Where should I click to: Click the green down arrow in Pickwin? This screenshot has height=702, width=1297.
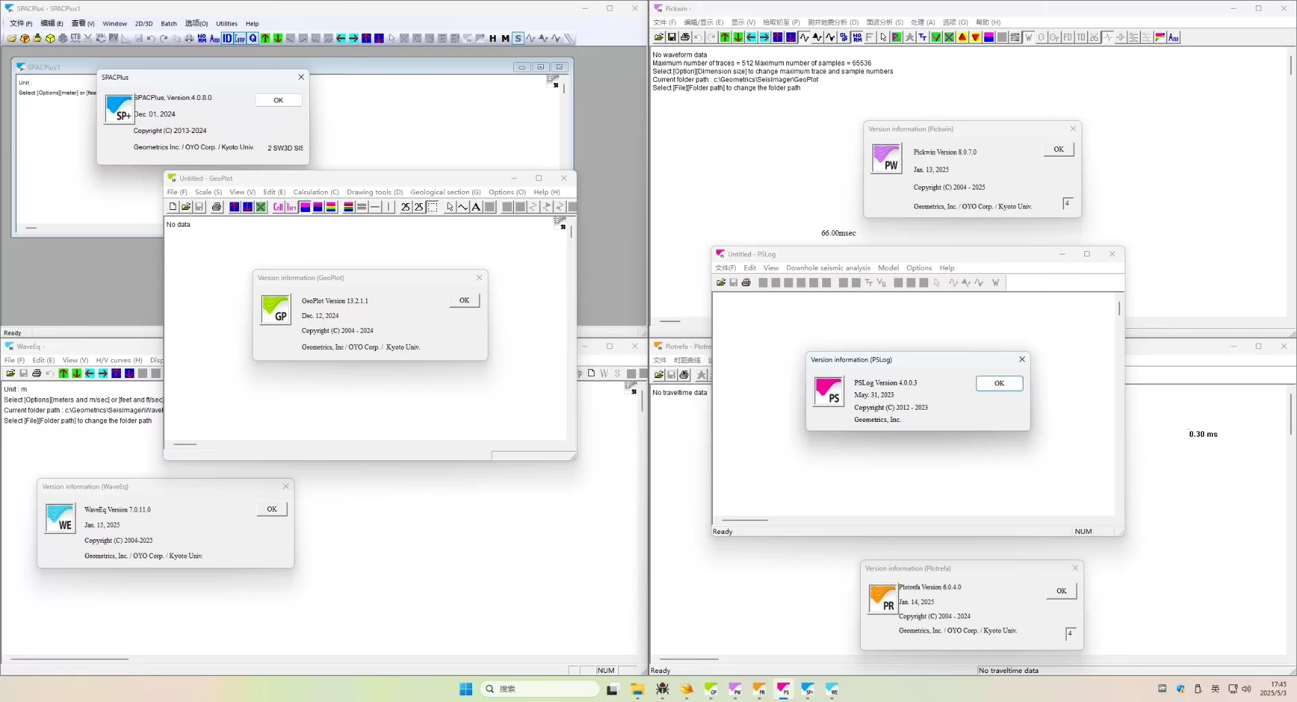coord(738,37)
